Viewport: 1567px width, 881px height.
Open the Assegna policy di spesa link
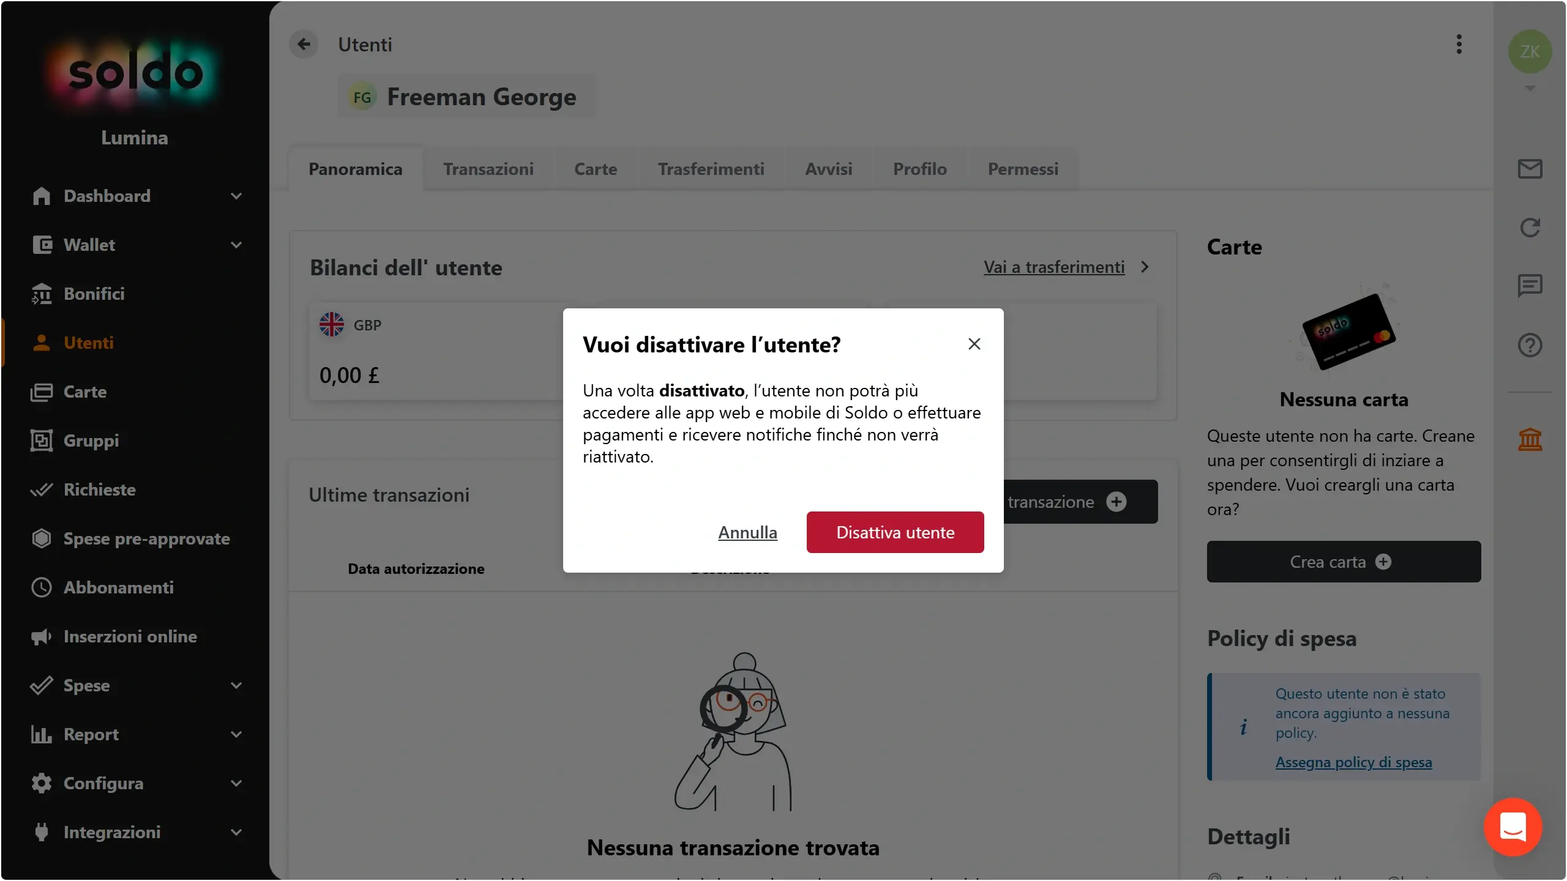tap(1353, 762)
